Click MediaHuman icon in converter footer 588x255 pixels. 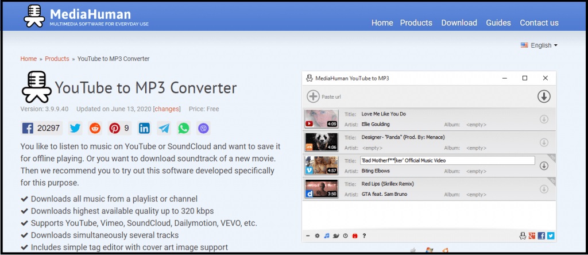tap(523, 236)
